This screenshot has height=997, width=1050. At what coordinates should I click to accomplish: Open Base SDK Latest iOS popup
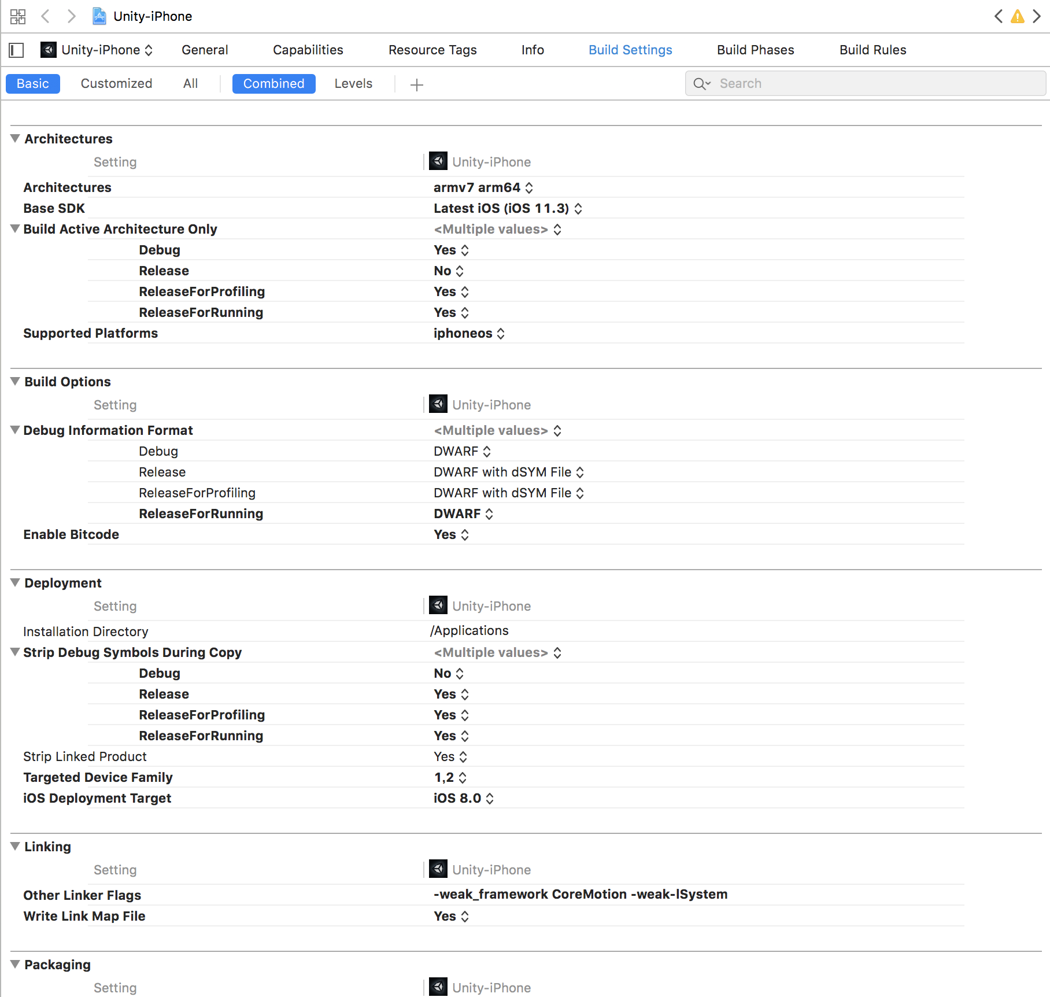[x=508, y=208]
